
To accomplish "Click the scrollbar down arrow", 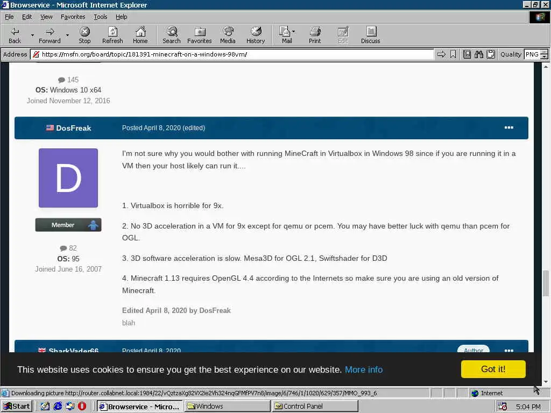I will tap(546, 382).
